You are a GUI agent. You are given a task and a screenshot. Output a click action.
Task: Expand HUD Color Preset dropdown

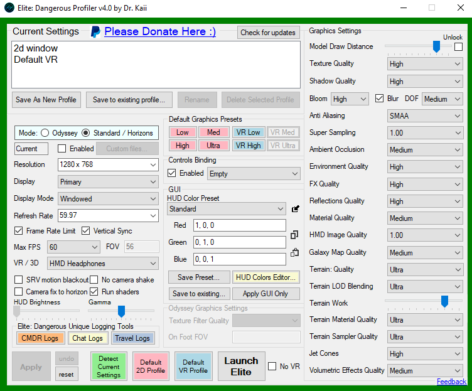[226, 209]
